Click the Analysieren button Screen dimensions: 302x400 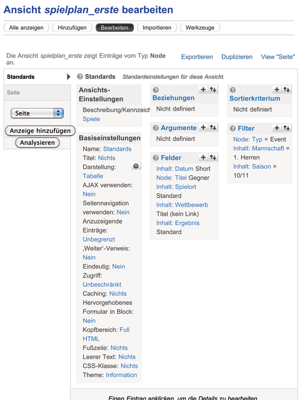click(x=37, y=143)
